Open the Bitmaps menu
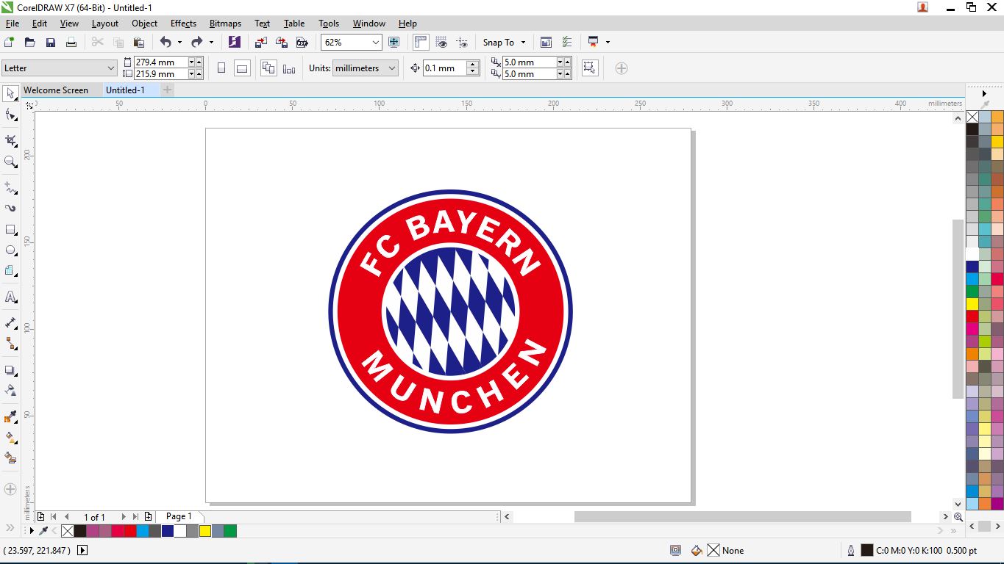The width and height of the screenshot is (1004, 564). (225, 23)
